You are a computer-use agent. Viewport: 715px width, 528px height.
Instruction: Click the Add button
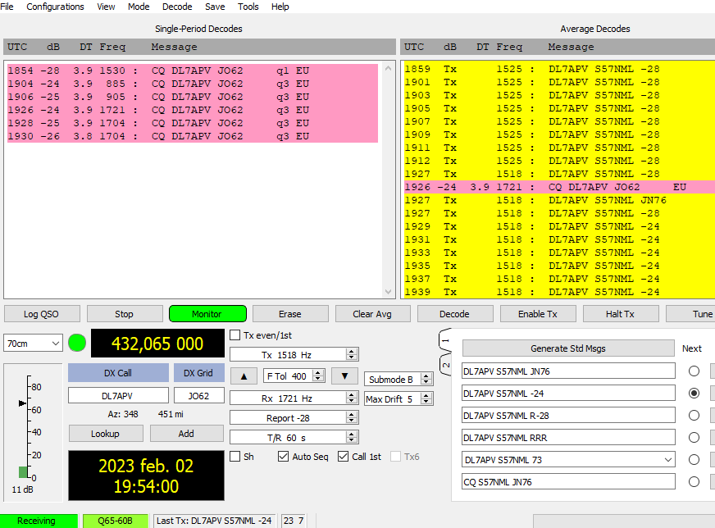(186, 434)
